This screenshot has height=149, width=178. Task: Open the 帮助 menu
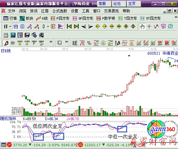point(126,11)
